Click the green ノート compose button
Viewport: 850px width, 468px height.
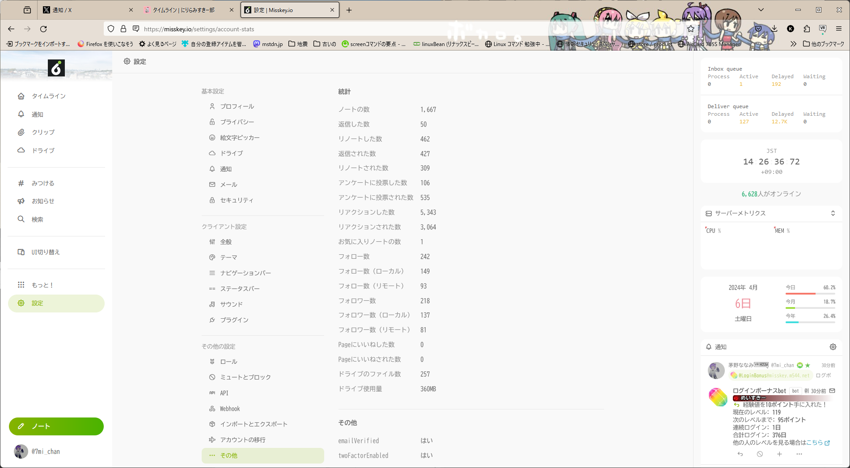coord(56,426)
